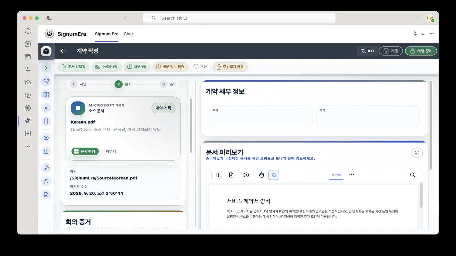The height and width of the screenshot is (256, 456).
Task: Open the mobile device icon in SignumEra sidebar
Action: pyautogui.click(x=46, y=121)
